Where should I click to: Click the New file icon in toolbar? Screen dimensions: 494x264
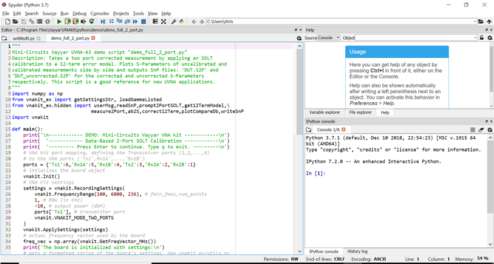coord(7,22)
